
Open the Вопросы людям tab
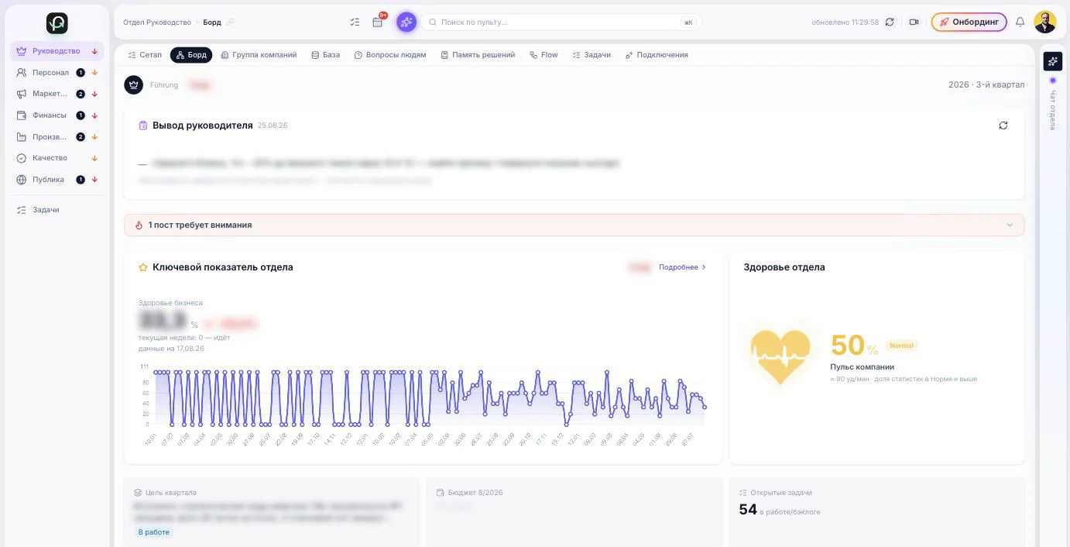click(x=390, y=55)
